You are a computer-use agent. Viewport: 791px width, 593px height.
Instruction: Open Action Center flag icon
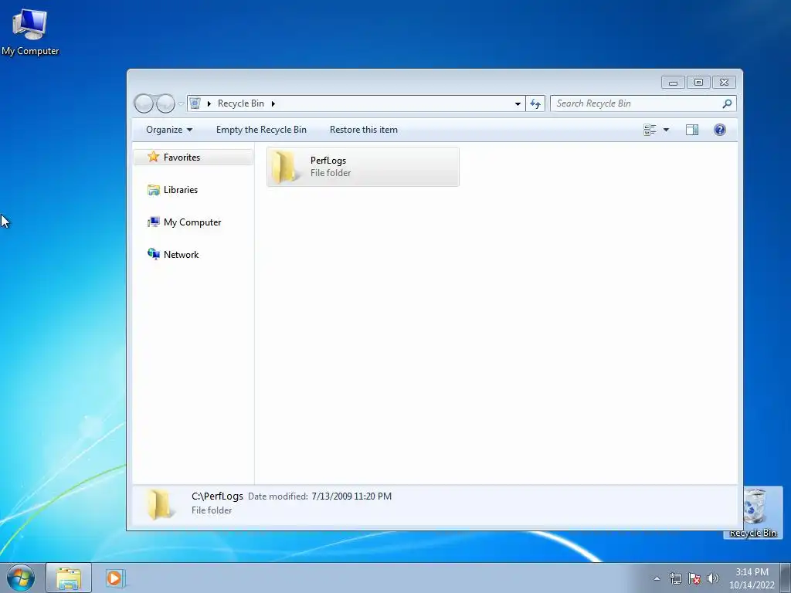click(x=694, y=578)
